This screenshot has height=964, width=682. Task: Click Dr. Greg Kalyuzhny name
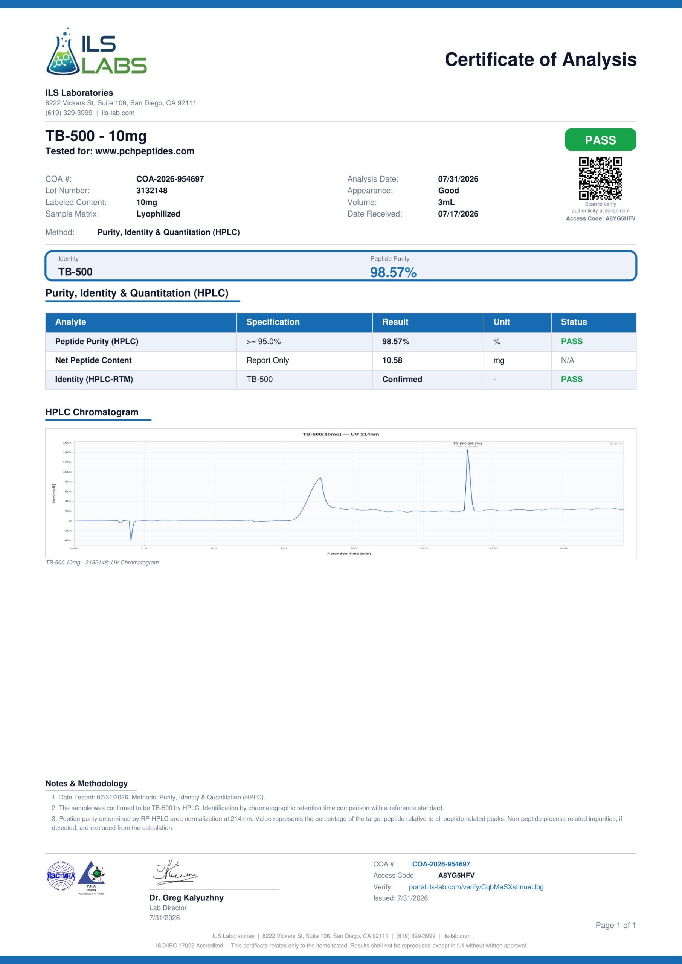pyautogui.click(x=186, y=898)
